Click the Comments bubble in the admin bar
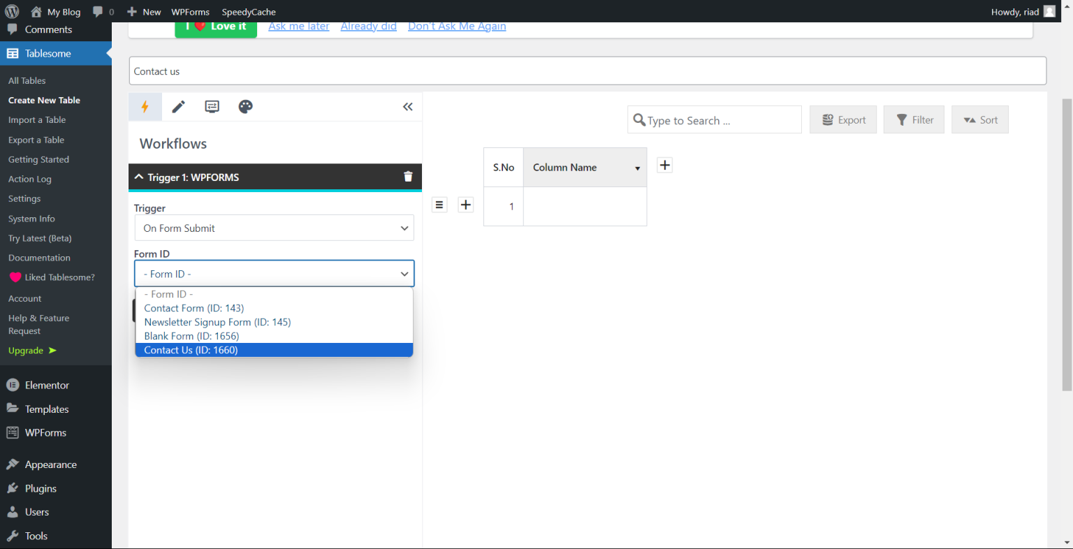 [103, 11]
